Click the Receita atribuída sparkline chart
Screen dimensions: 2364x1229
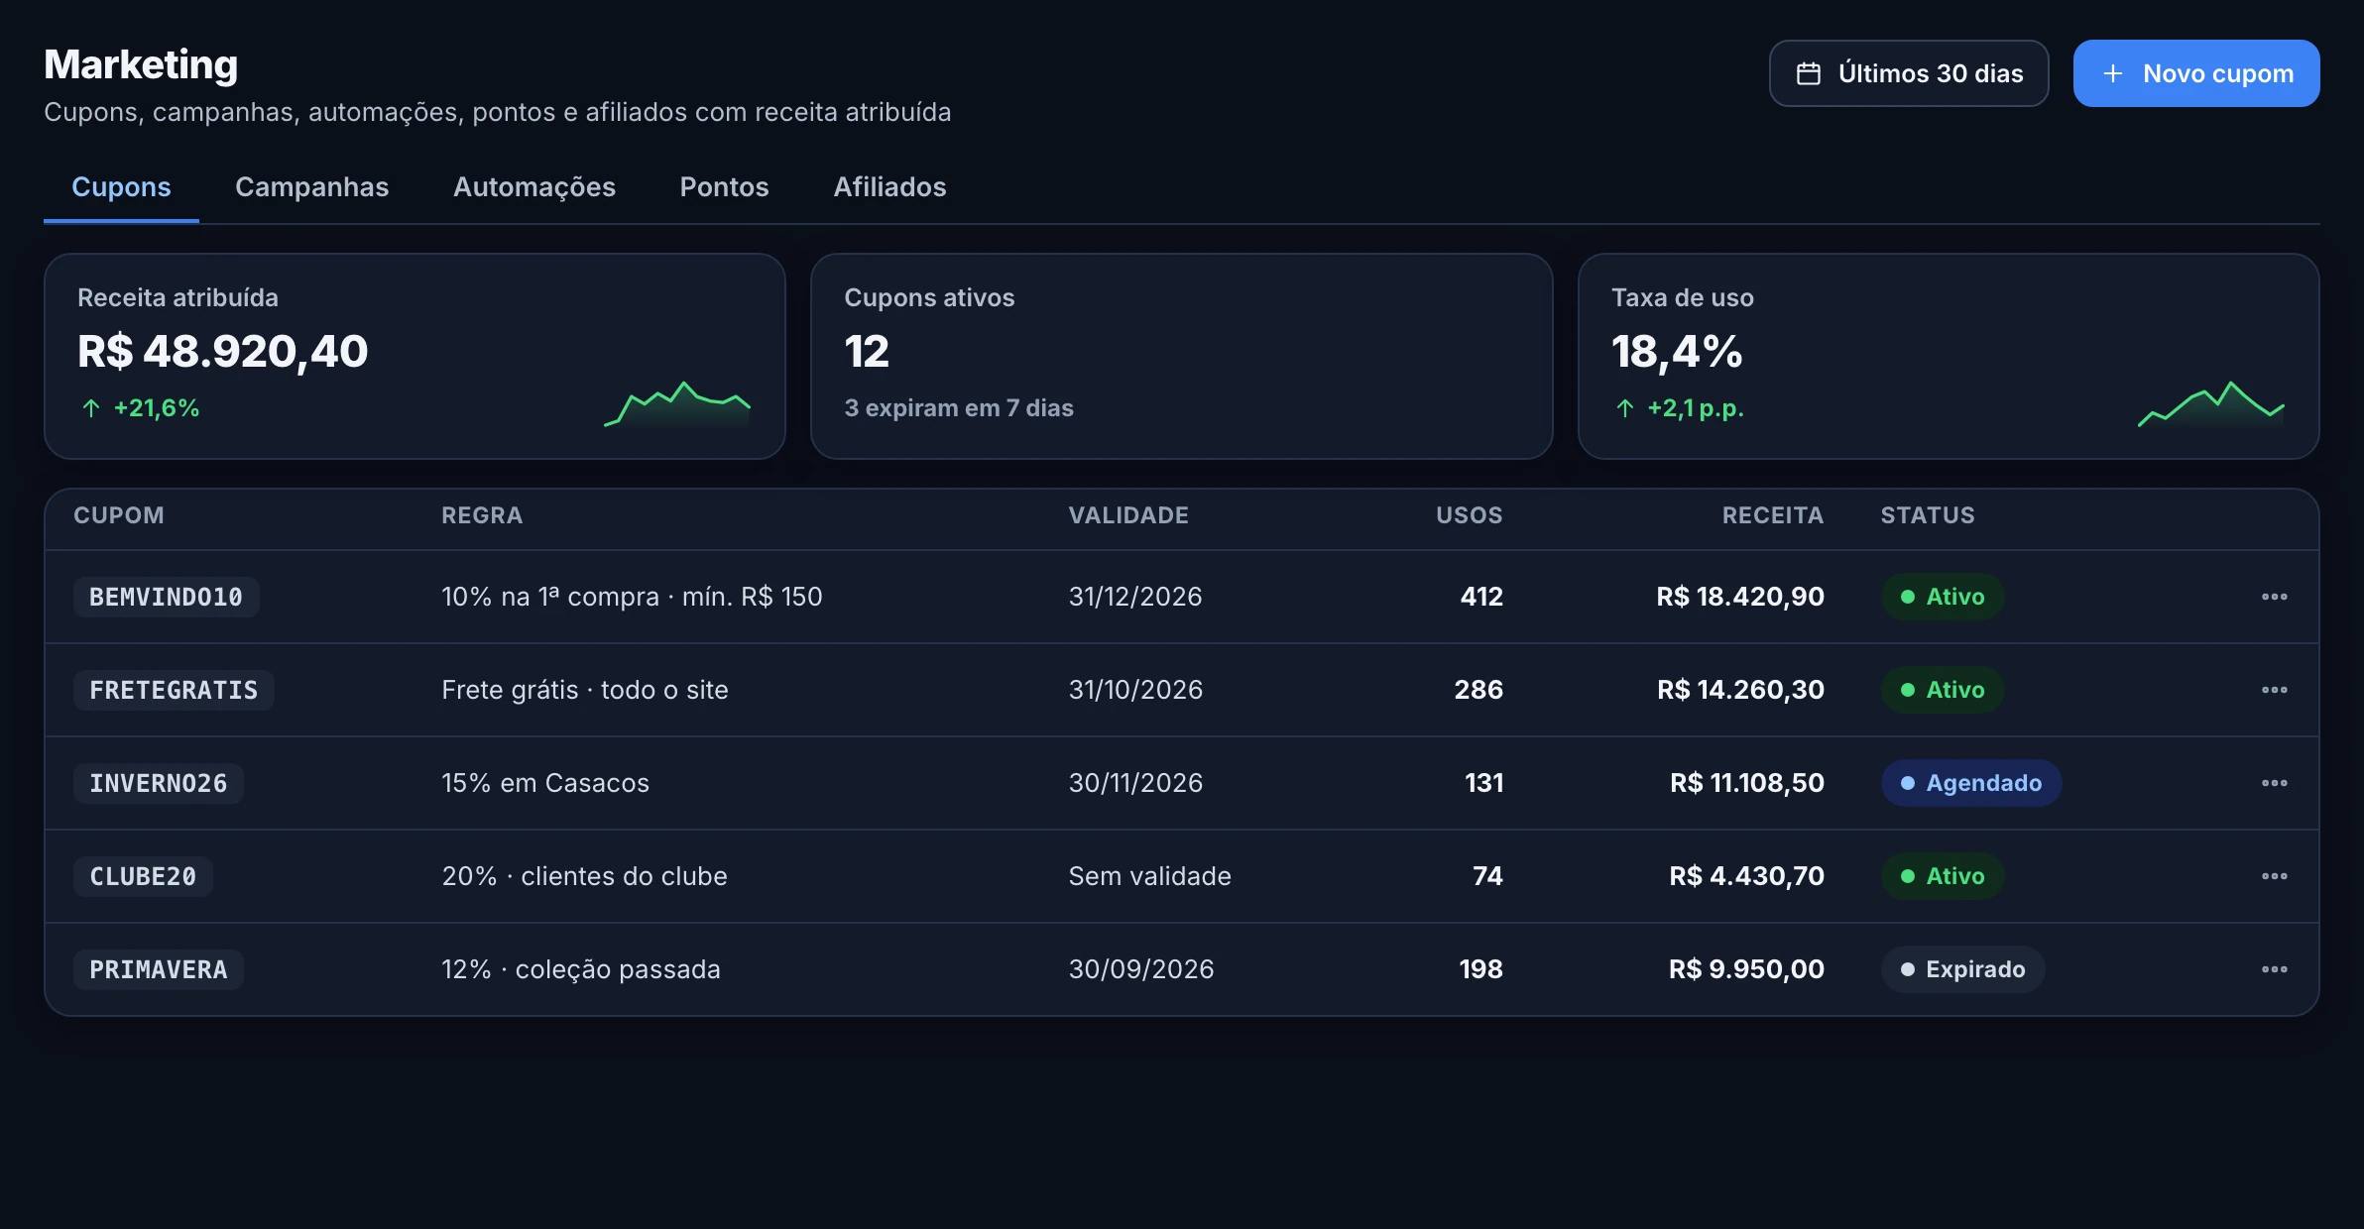[x=677, y=403]
